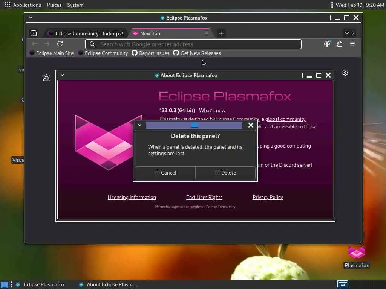Image resolution: width=386 pixels, height=289 pixels.
Task: Click the show desktop button in taskbar
Action: pos(5,284)
